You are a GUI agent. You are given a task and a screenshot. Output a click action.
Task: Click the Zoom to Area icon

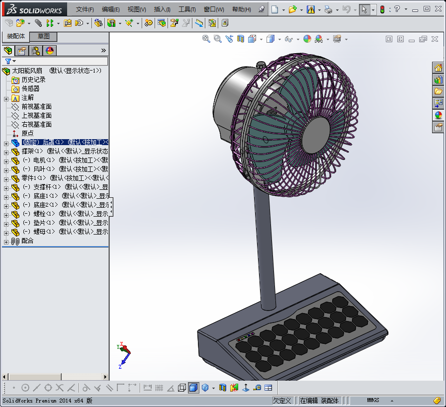click(x=218, y=39)
